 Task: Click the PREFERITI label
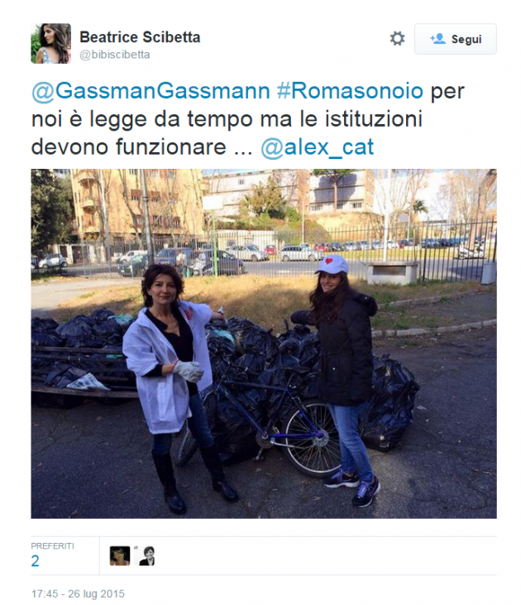coord(52,546)
